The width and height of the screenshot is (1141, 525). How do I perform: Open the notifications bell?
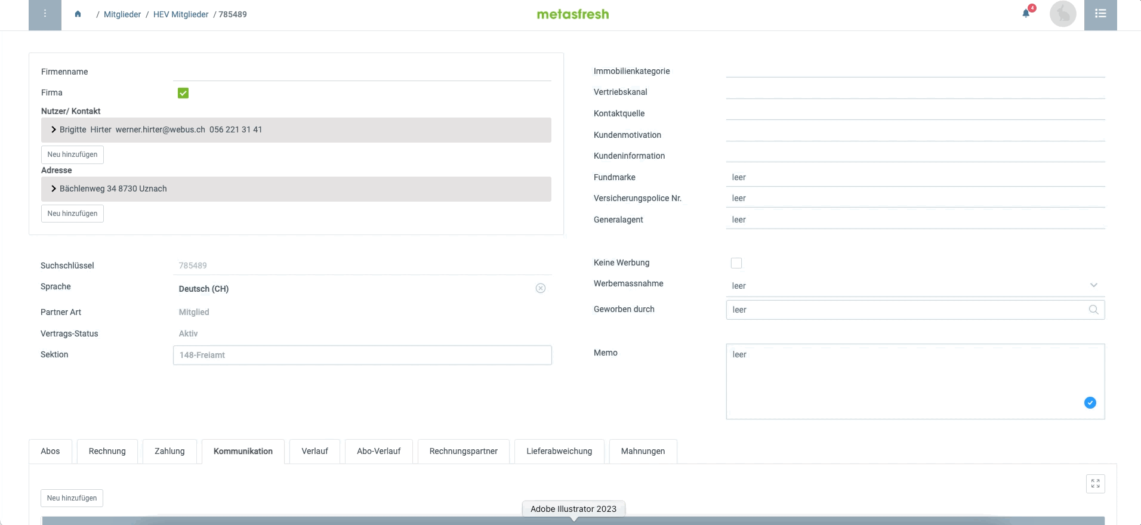(1026, 13)
